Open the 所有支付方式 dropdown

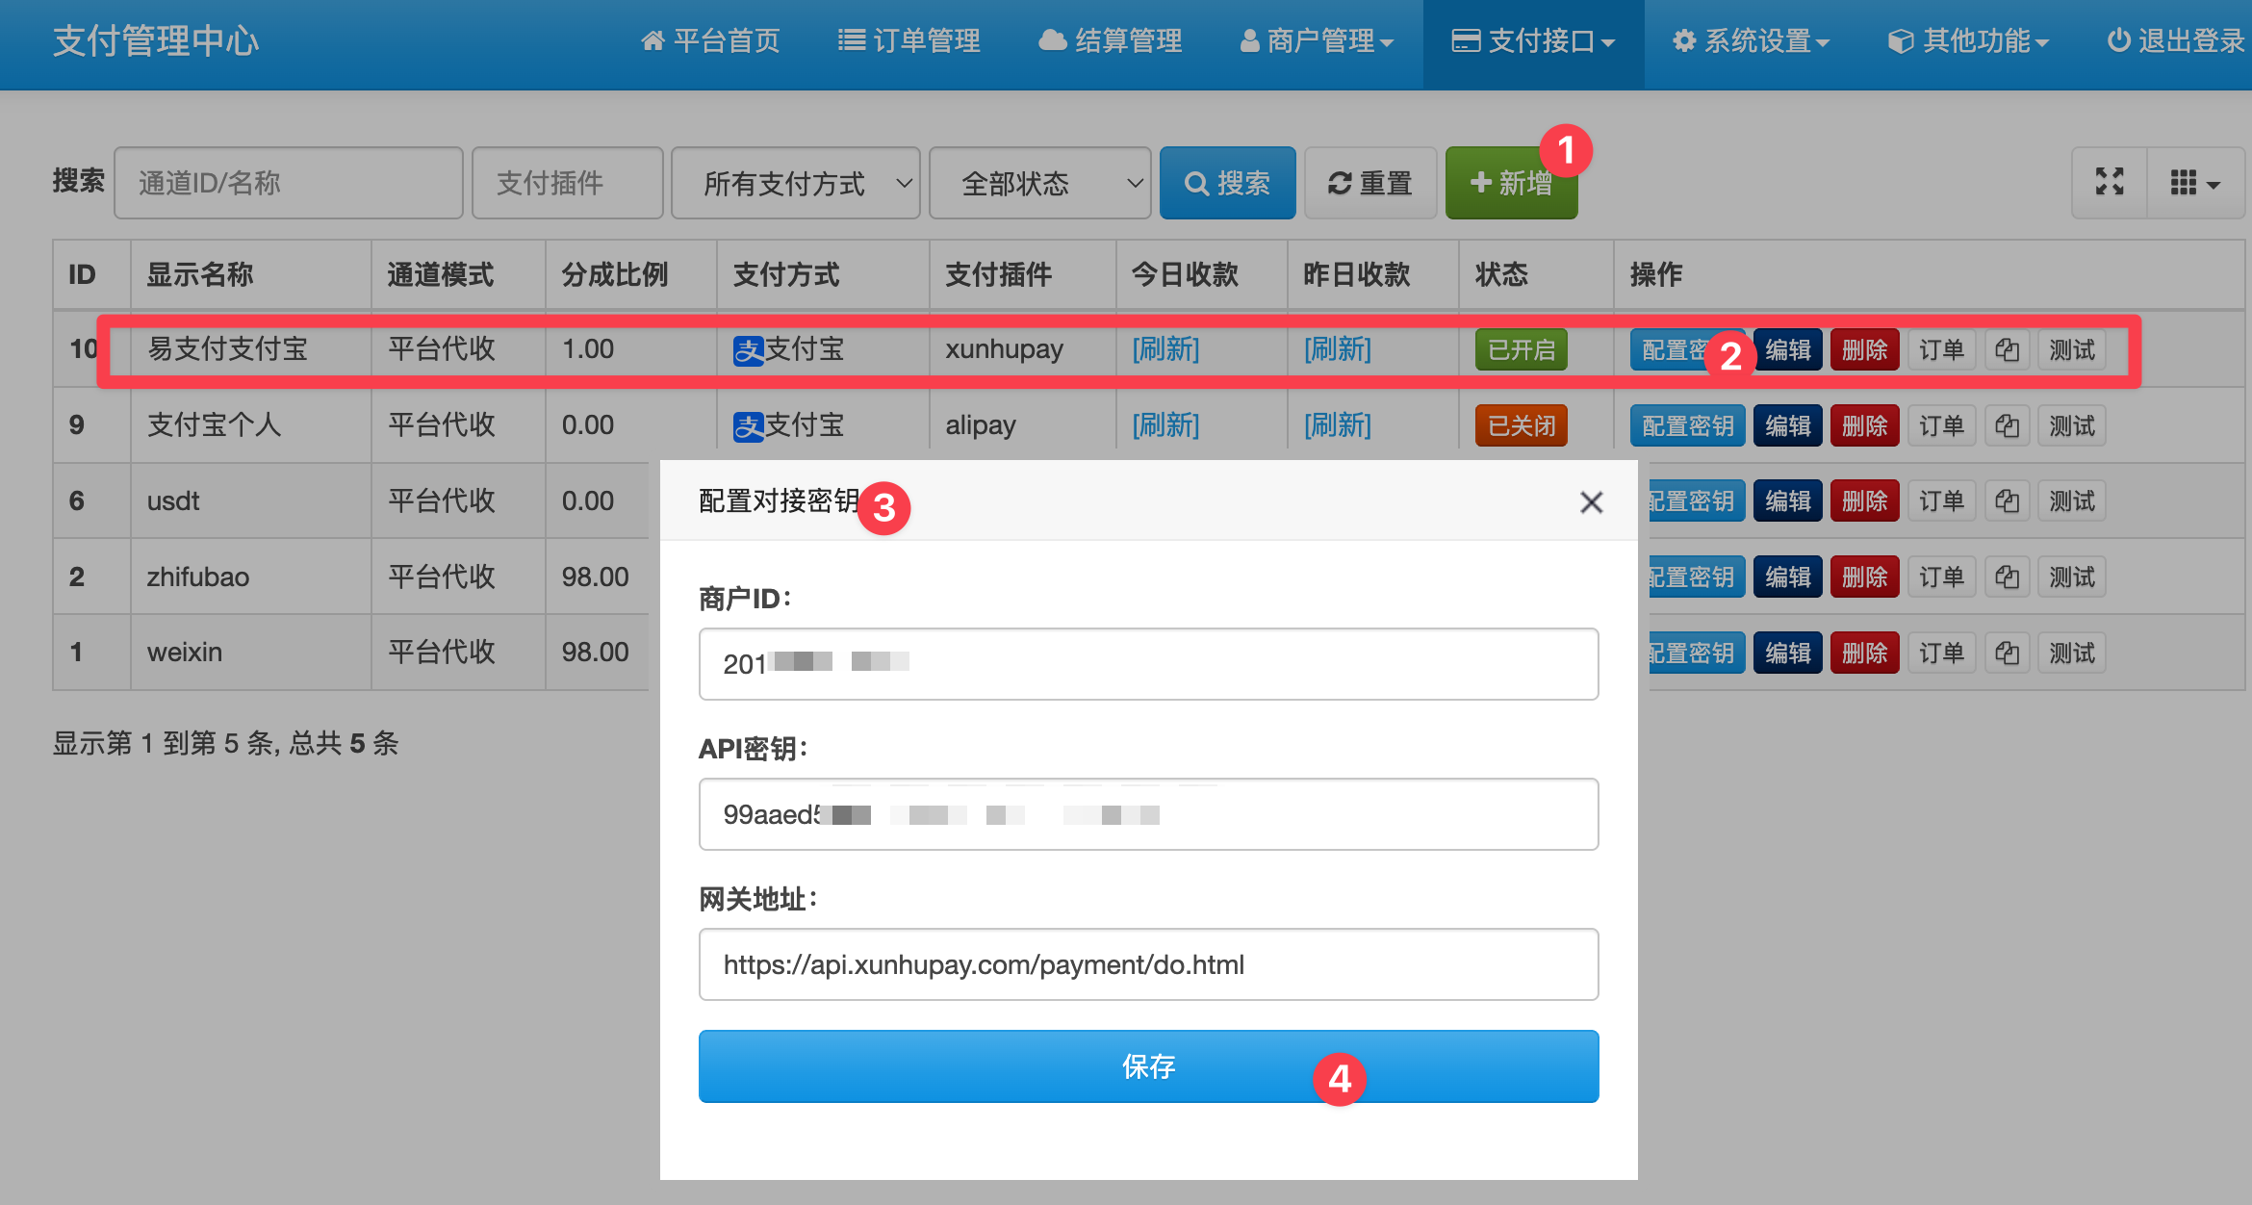[x=796, y=183]
